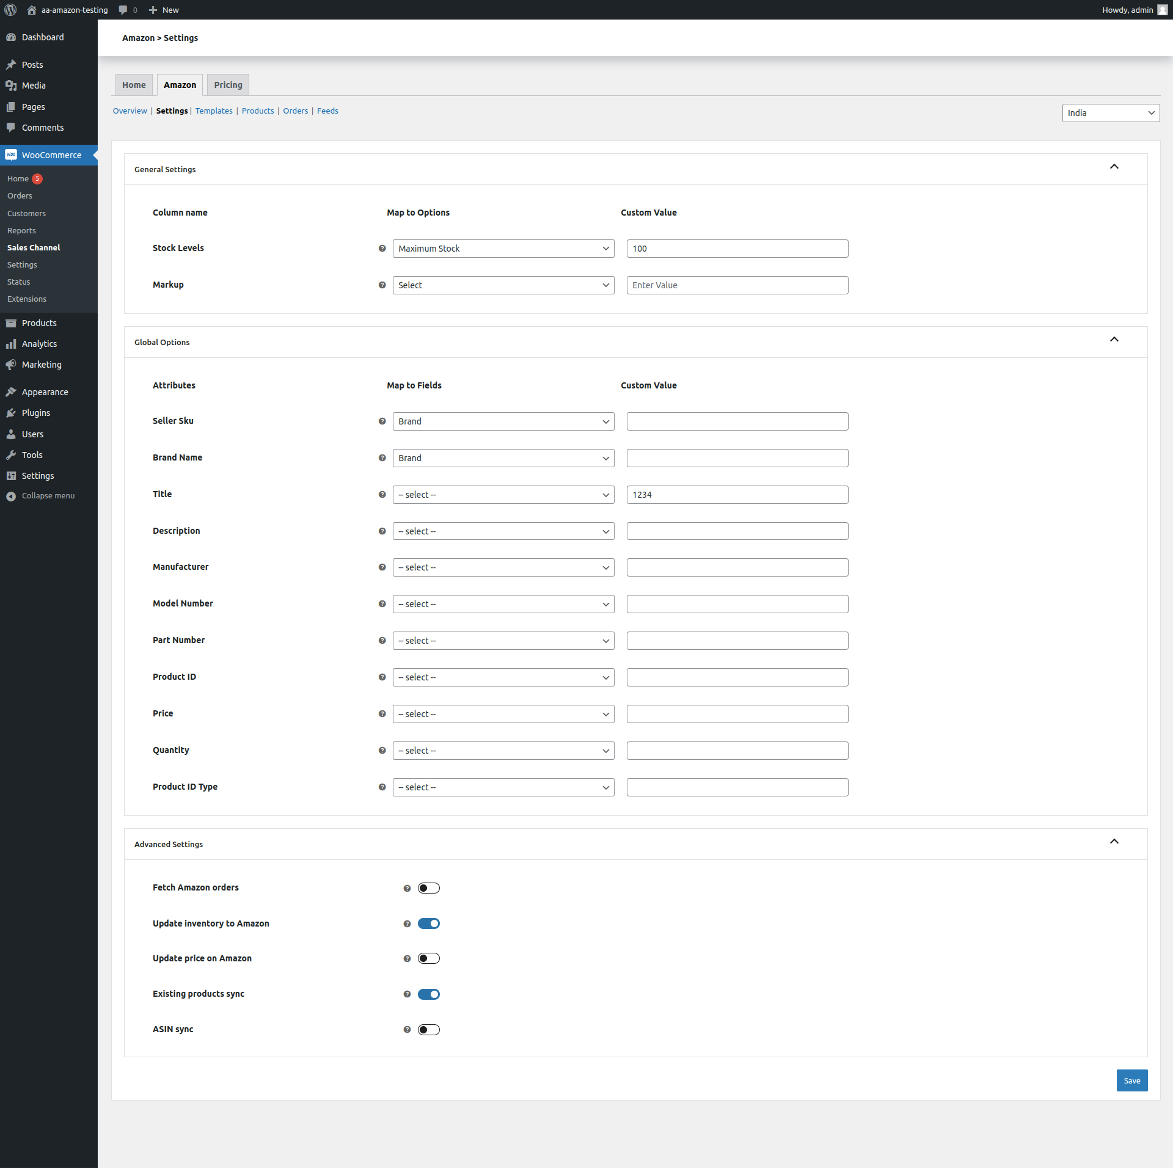Click the Save button
Viewport: 1173px width, 1169px height.
tap(1131, 1080)
